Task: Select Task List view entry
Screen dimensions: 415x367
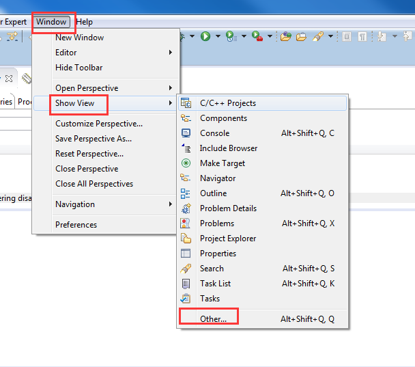Action: (x=262, y=284)
